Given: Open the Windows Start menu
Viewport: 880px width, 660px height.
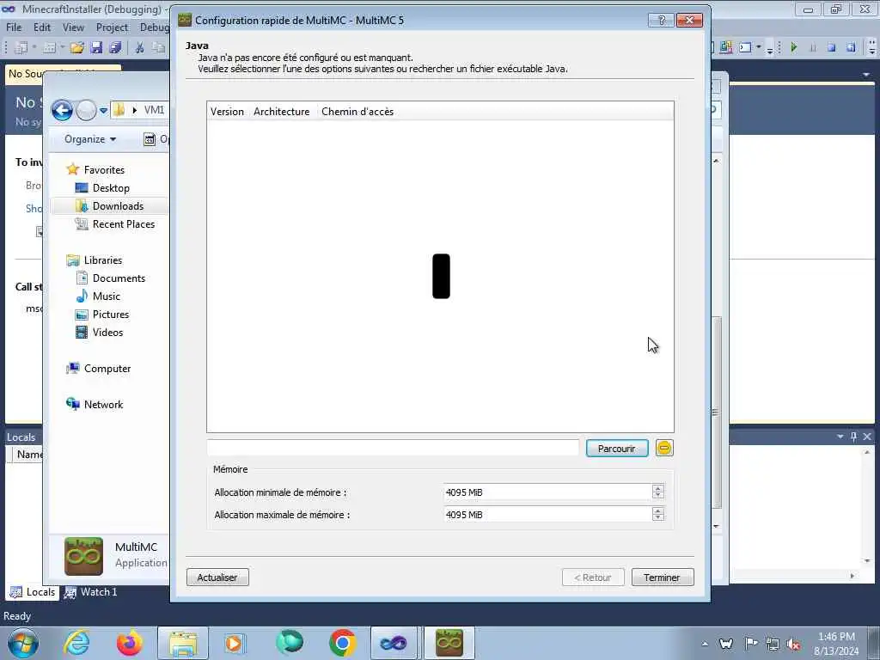Looking at the screenshot, I should (23, 643).
